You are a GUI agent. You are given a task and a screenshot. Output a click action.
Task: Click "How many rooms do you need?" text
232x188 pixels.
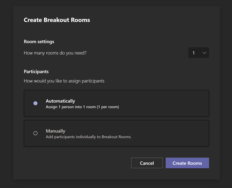(x=55, y=53)
